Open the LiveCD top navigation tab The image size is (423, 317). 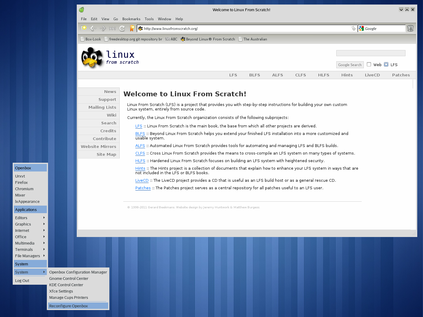(373, 75)
